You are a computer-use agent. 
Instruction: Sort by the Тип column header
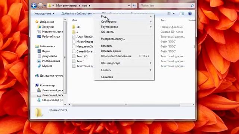(x=163, y=20)
